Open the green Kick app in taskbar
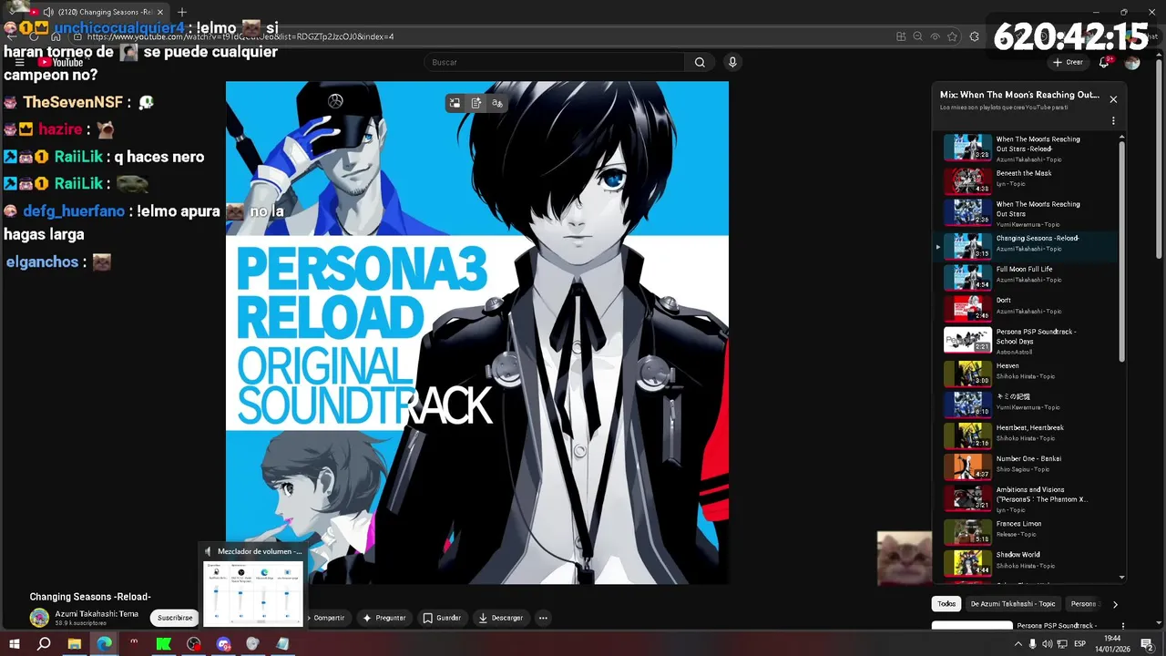Viewport: 1166px width, 656px height. coord(164,644)
